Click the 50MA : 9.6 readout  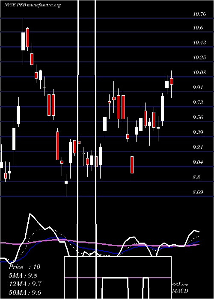coord(25,292)
